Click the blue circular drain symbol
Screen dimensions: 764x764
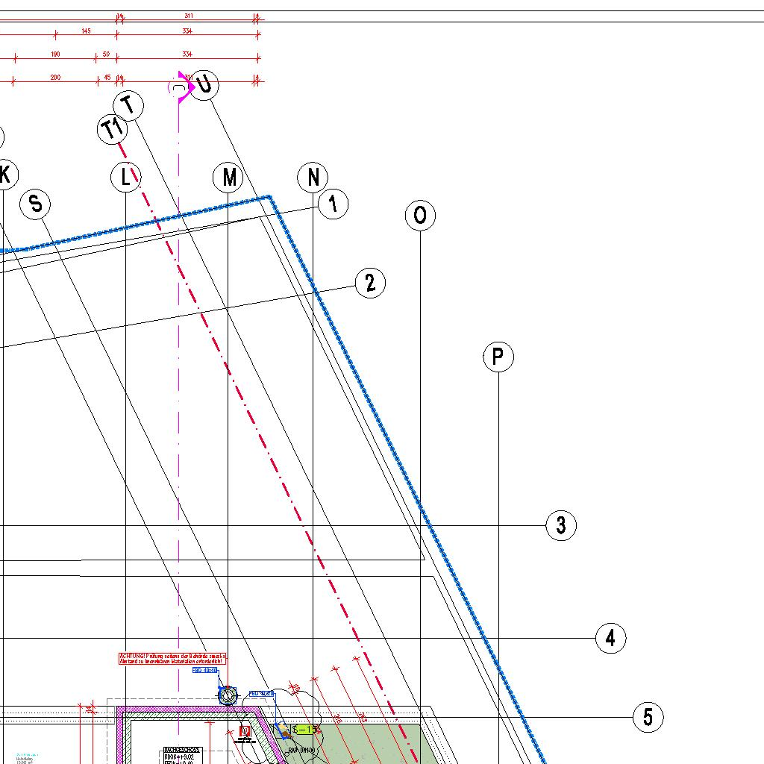(228, 696)
